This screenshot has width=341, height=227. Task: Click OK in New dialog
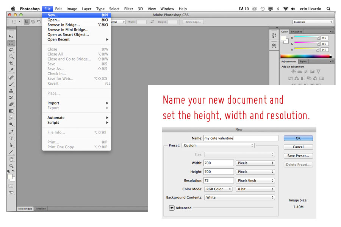click(x=298, y=138)
